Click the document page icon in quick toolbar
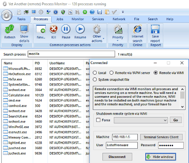Image resolution: width=189 pixels, height=163 pixels. [x=19, y=12]
